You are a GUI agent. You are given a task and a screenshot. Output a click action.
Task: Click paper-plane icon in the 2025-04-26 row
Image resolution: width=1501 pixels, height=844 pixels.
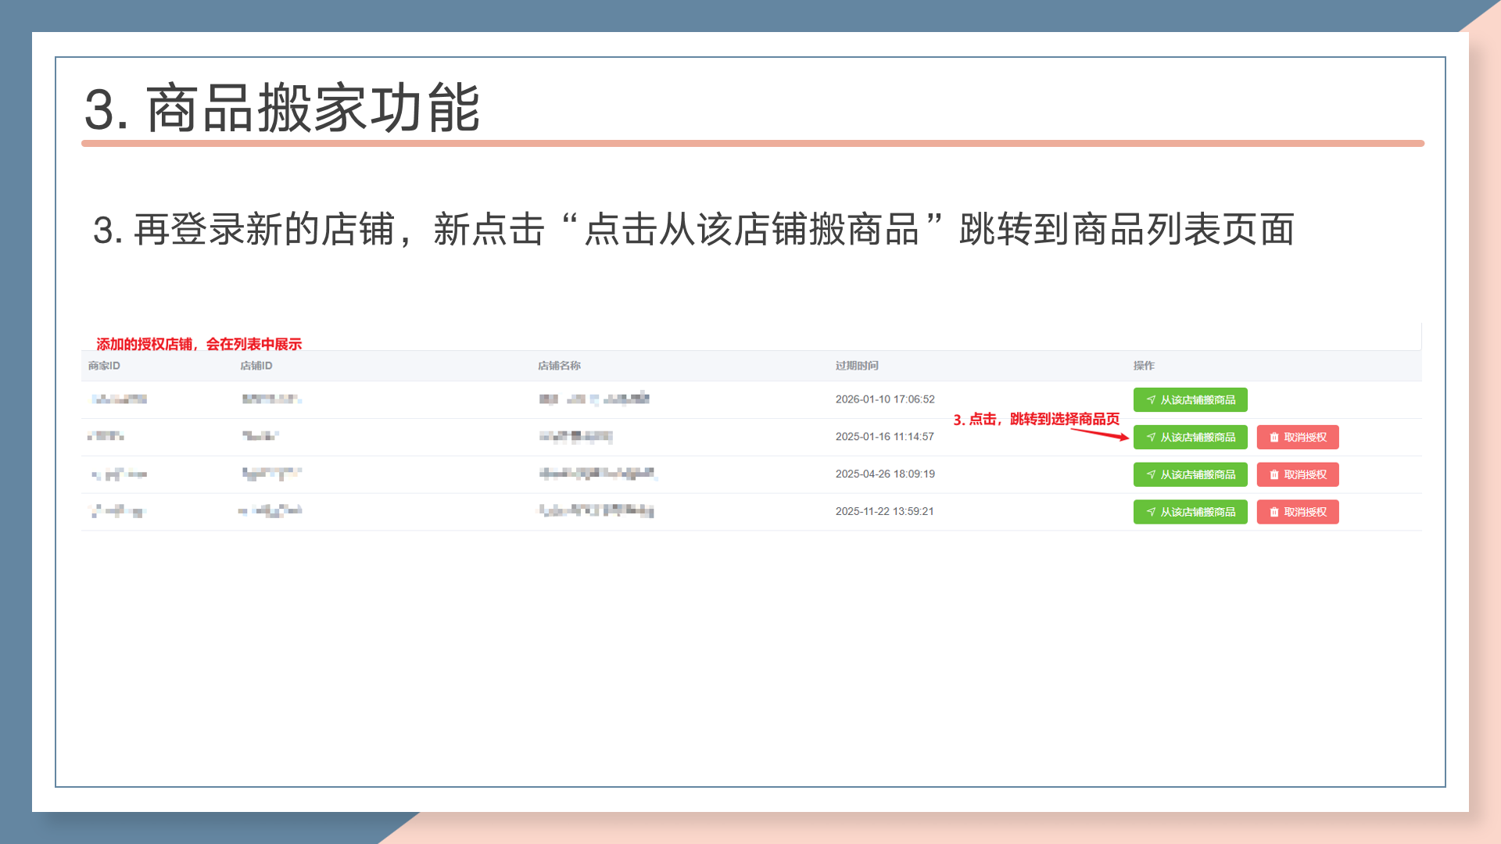pos(1151,475)
